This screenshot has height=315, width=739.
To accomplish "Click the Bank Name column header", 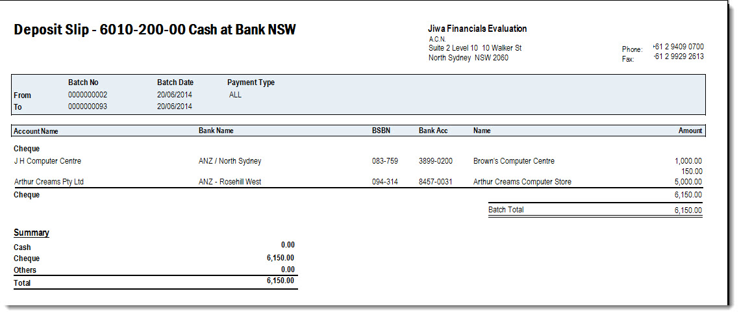I will click(x=216, y=131).
